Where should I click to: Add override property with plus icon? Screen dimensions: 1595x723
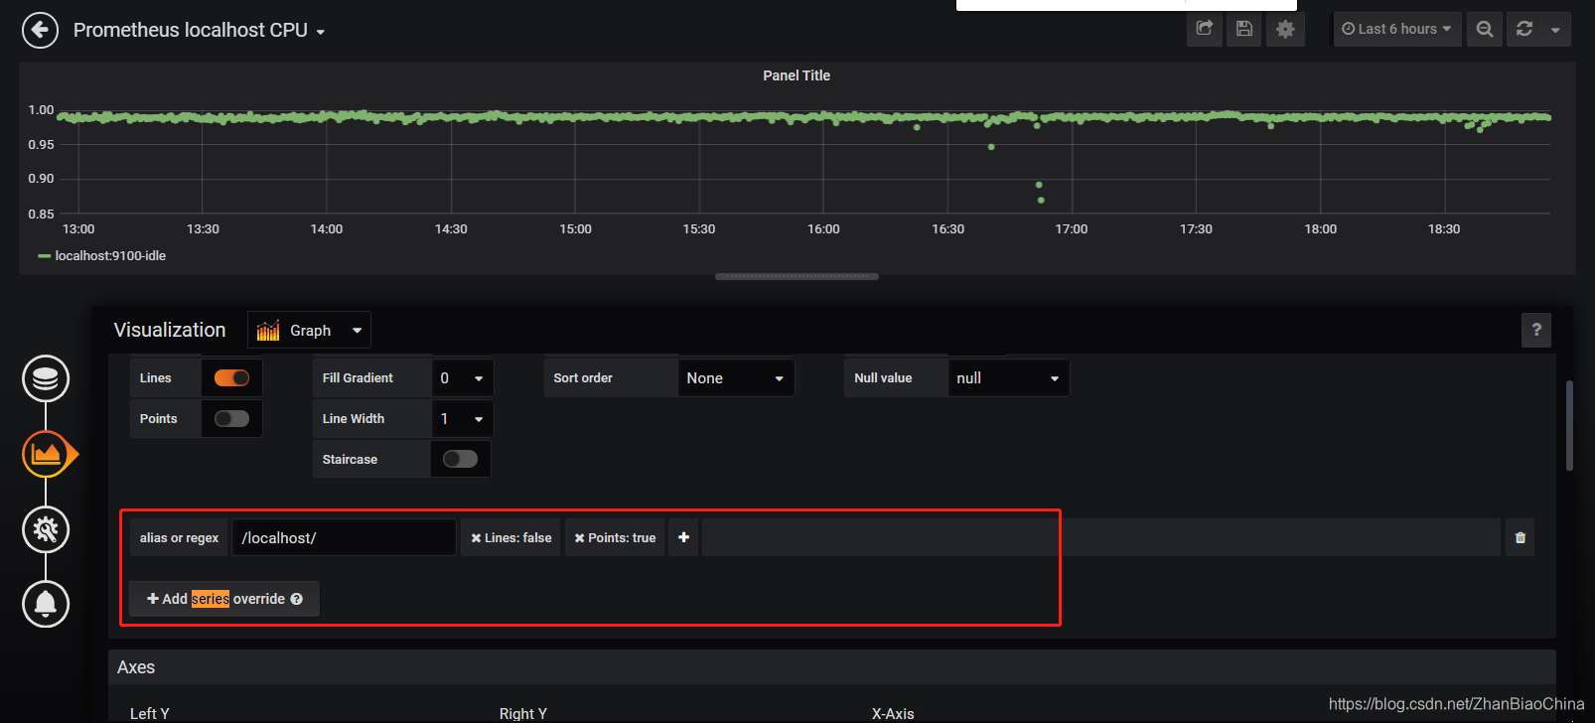tap(683, 537)
